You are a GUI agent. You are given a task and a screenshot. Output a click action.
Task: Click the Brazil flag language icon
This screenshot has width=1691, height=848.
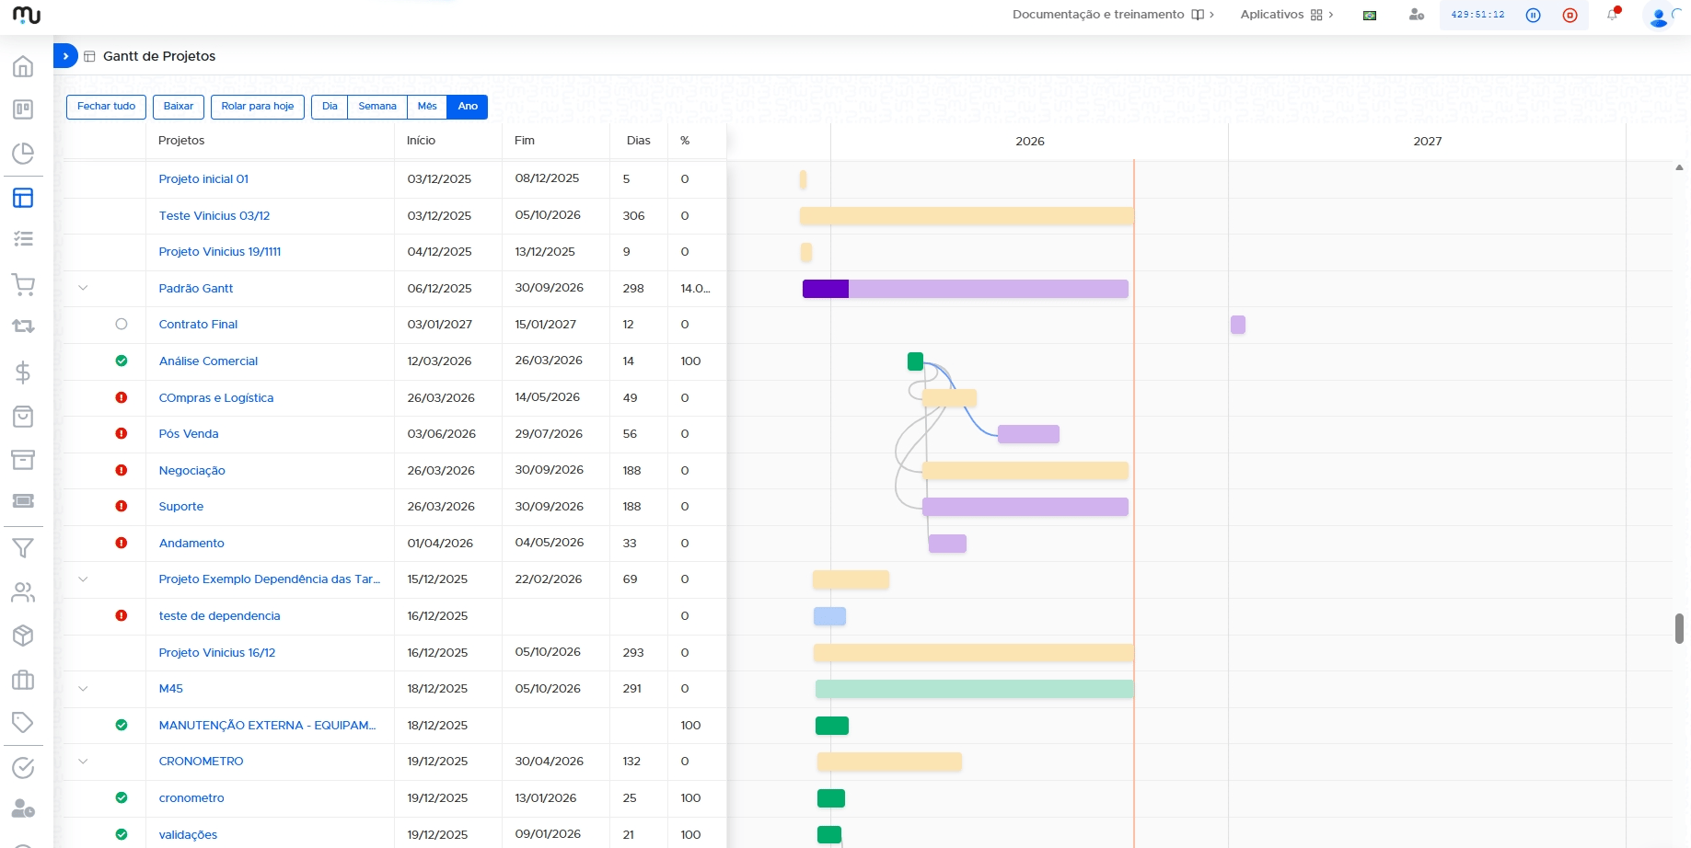pyautogui.click(x=1370, y=15)
